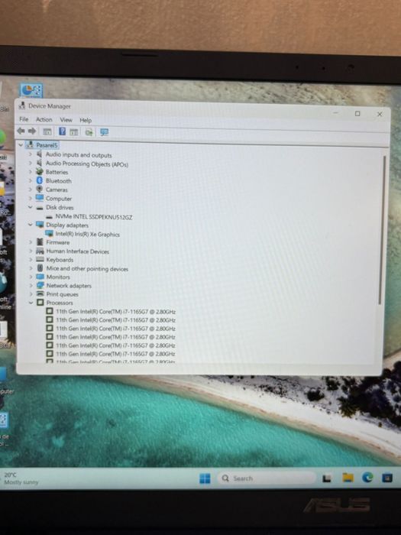
Task: Select 'Firmware' label in device tree
Action: click(x=58, y=242)
